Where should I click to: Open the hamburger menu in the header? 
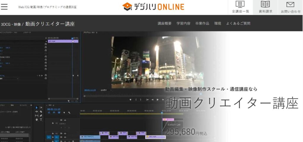click(x=4, y=6)
